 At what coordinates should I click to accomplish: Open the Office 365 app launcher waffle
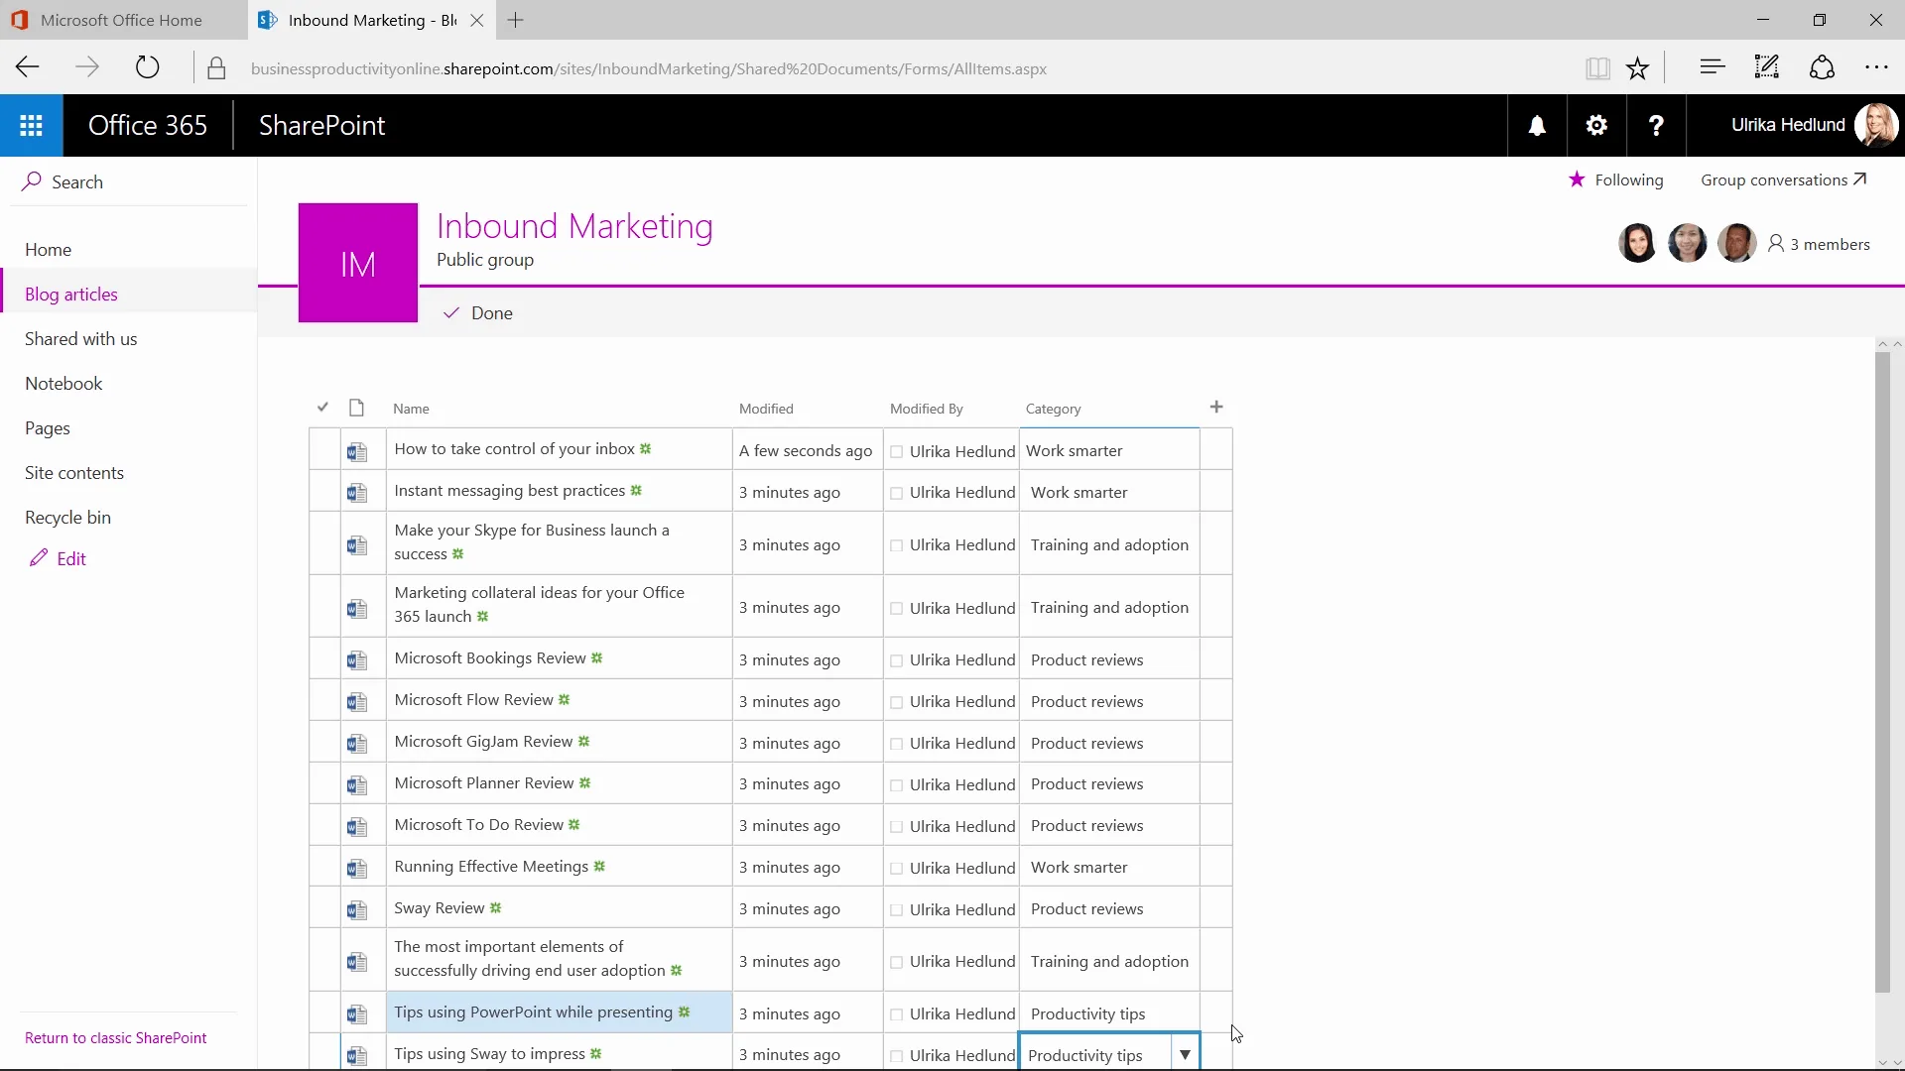(x=31, y=126)
